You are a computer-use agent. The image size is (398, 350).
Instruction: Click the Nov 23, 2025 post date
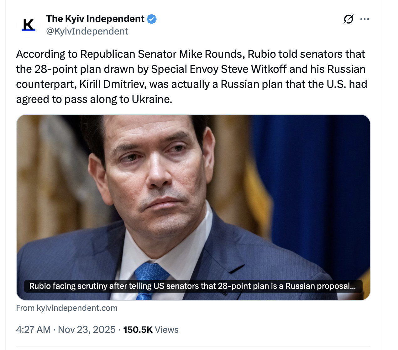click(x=87, y=330)
